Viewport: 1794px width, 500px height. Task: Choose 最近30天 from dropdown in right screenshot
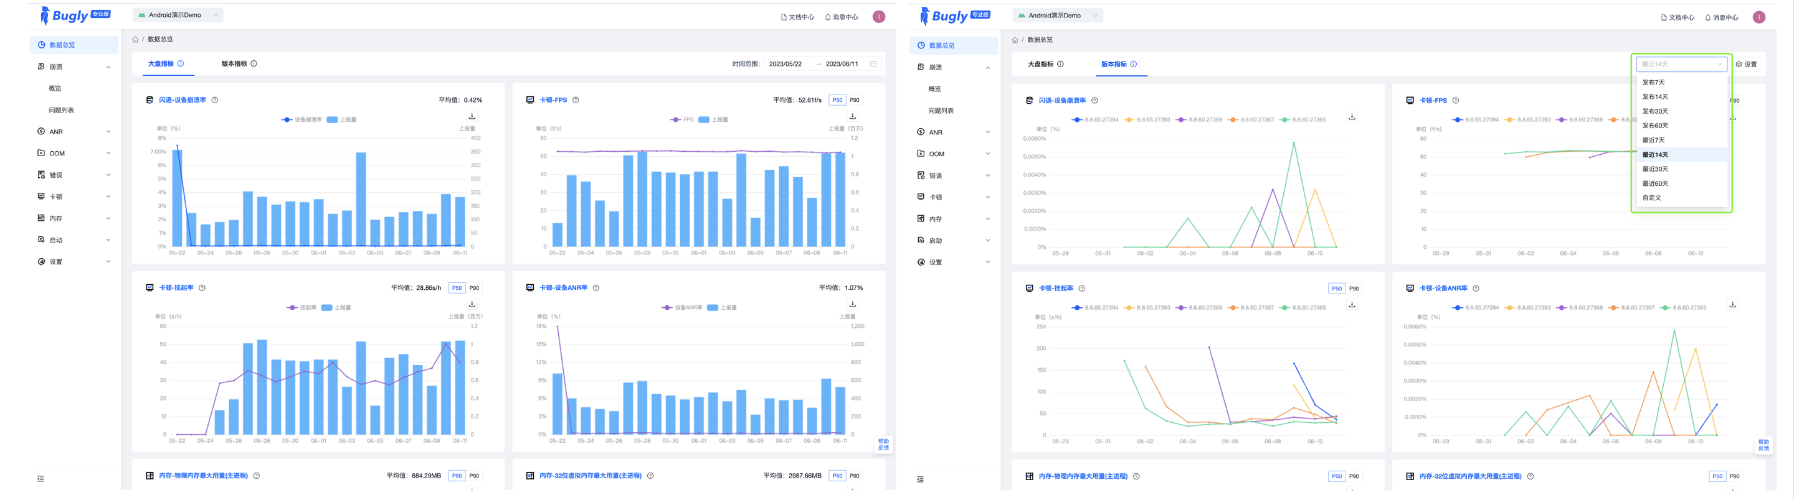click(1681, 169)
